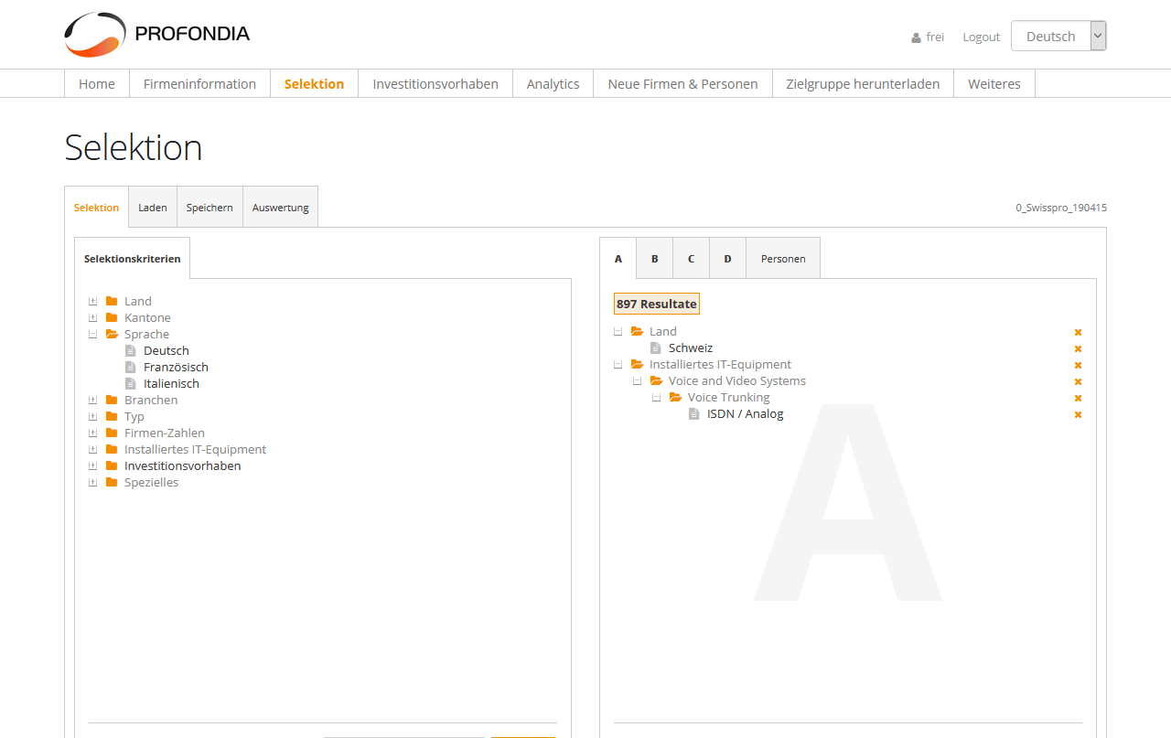Collapse Voice and Video Systems in results
The image size is (1171, 738).
(x=637, y=381)
